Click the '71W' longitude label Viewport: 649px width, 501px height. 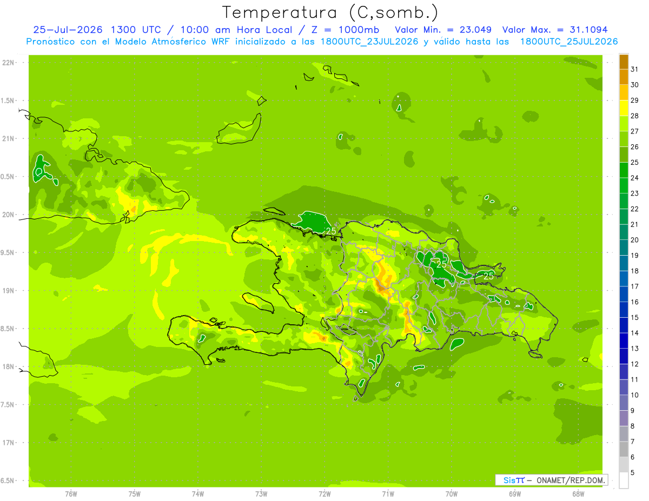388,493
